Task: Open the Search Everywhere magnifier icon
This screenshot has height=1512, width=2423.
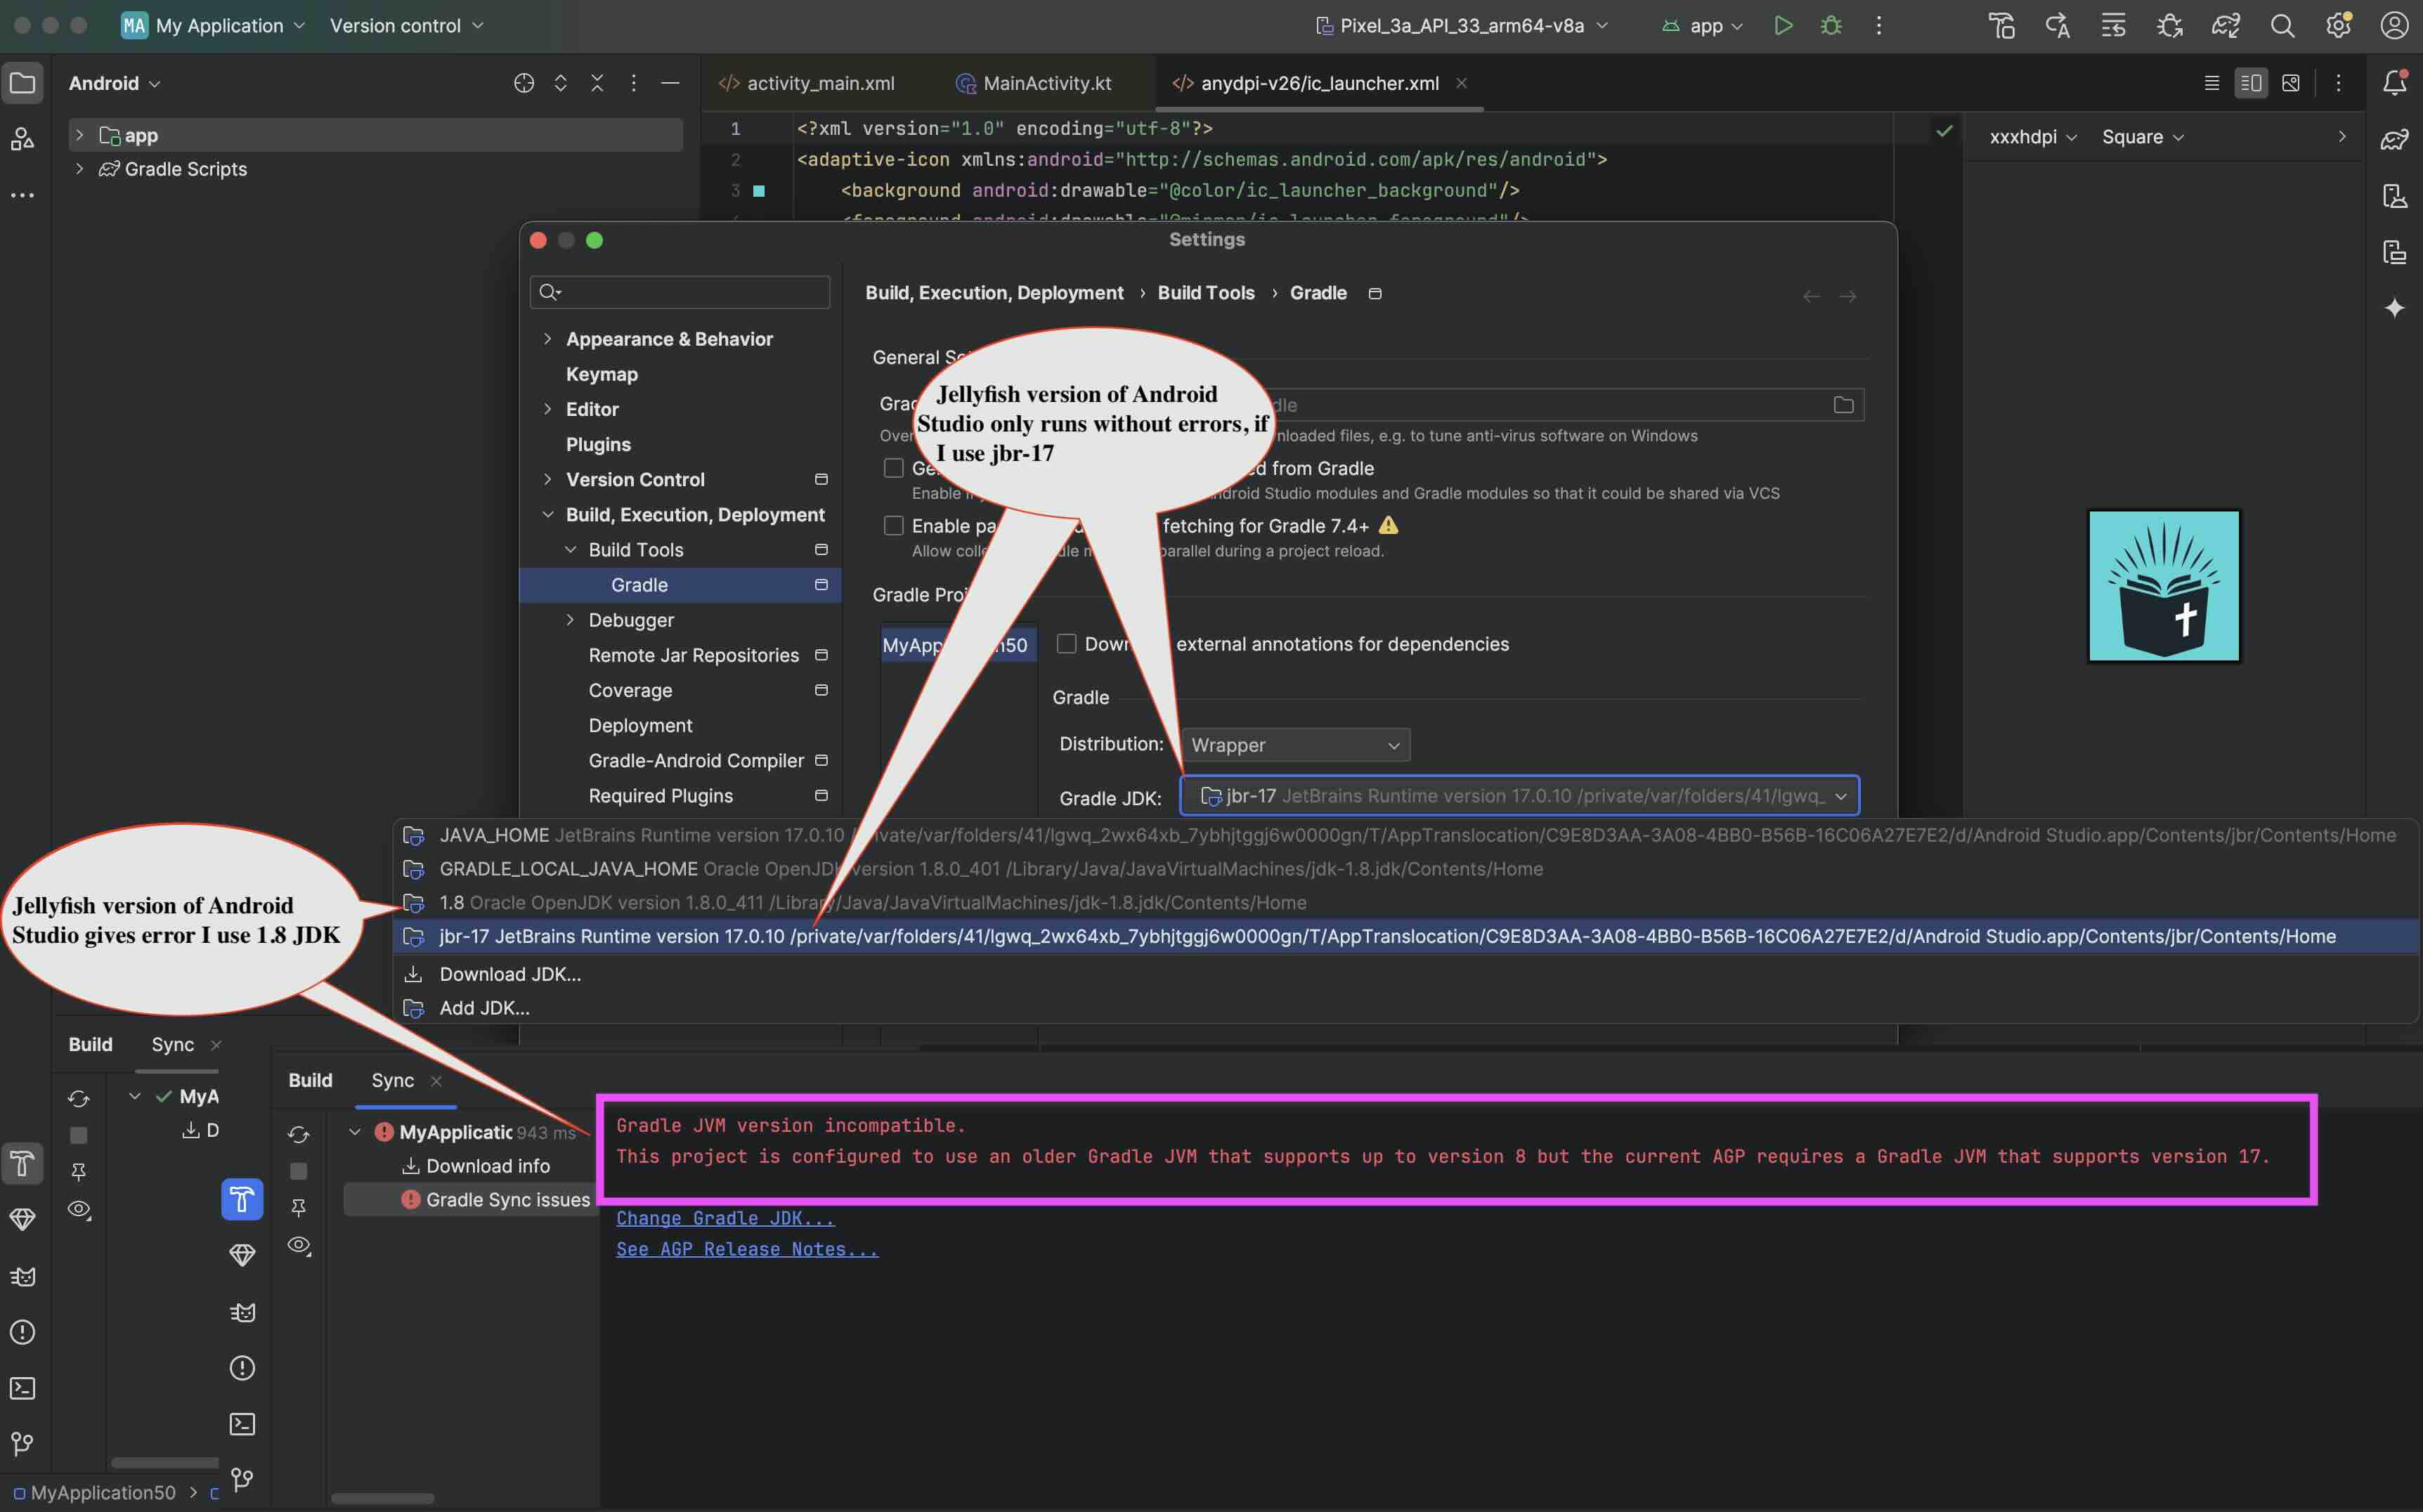Action: tap(2282, 26)
